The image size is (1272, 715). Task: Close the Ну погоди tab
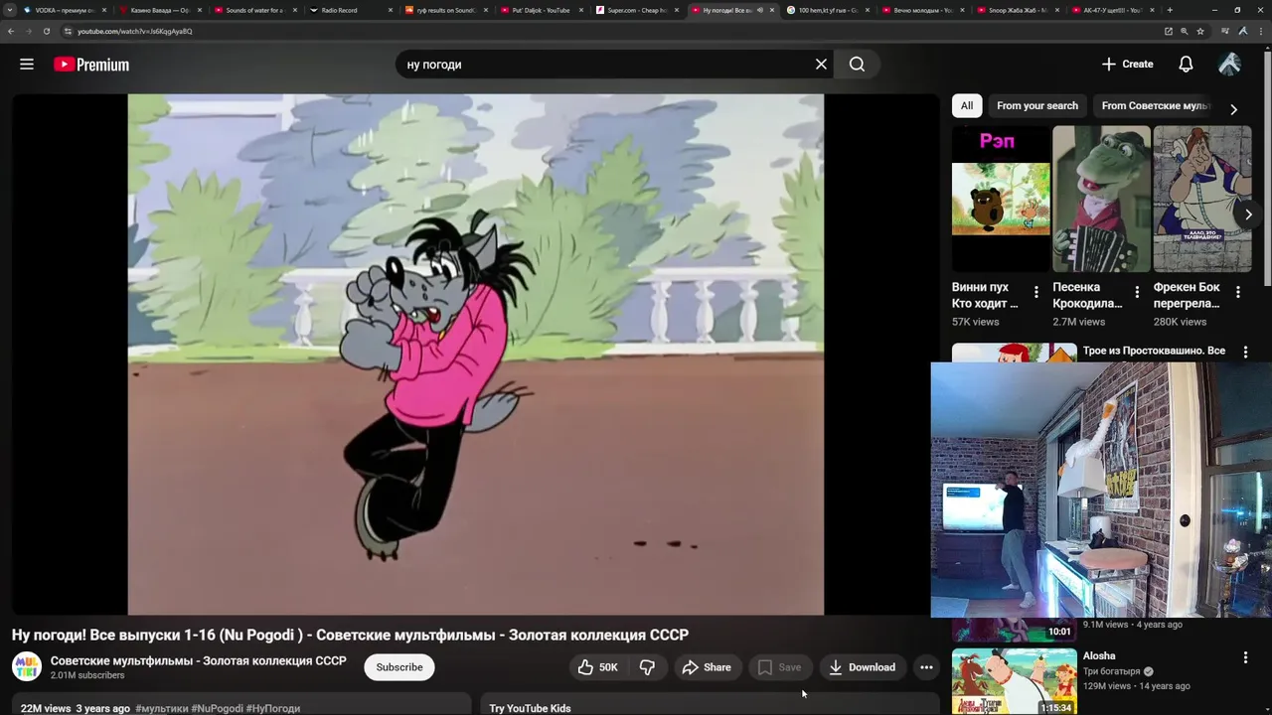(x=772, y=10)
